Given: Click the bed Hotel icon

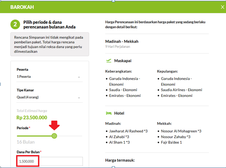Looking at the screenshot, I should click(x=109, y=113).
